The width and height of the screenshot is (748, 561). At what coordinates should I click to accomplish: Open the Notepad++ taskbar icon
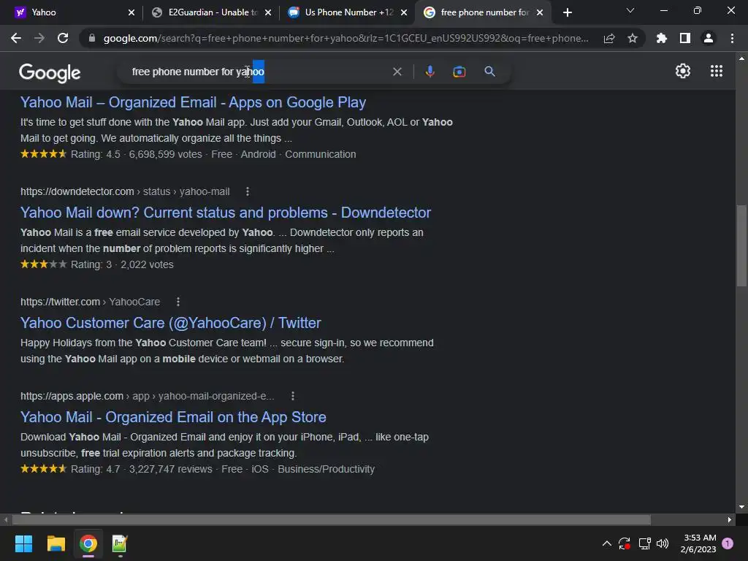click(119, 543)
